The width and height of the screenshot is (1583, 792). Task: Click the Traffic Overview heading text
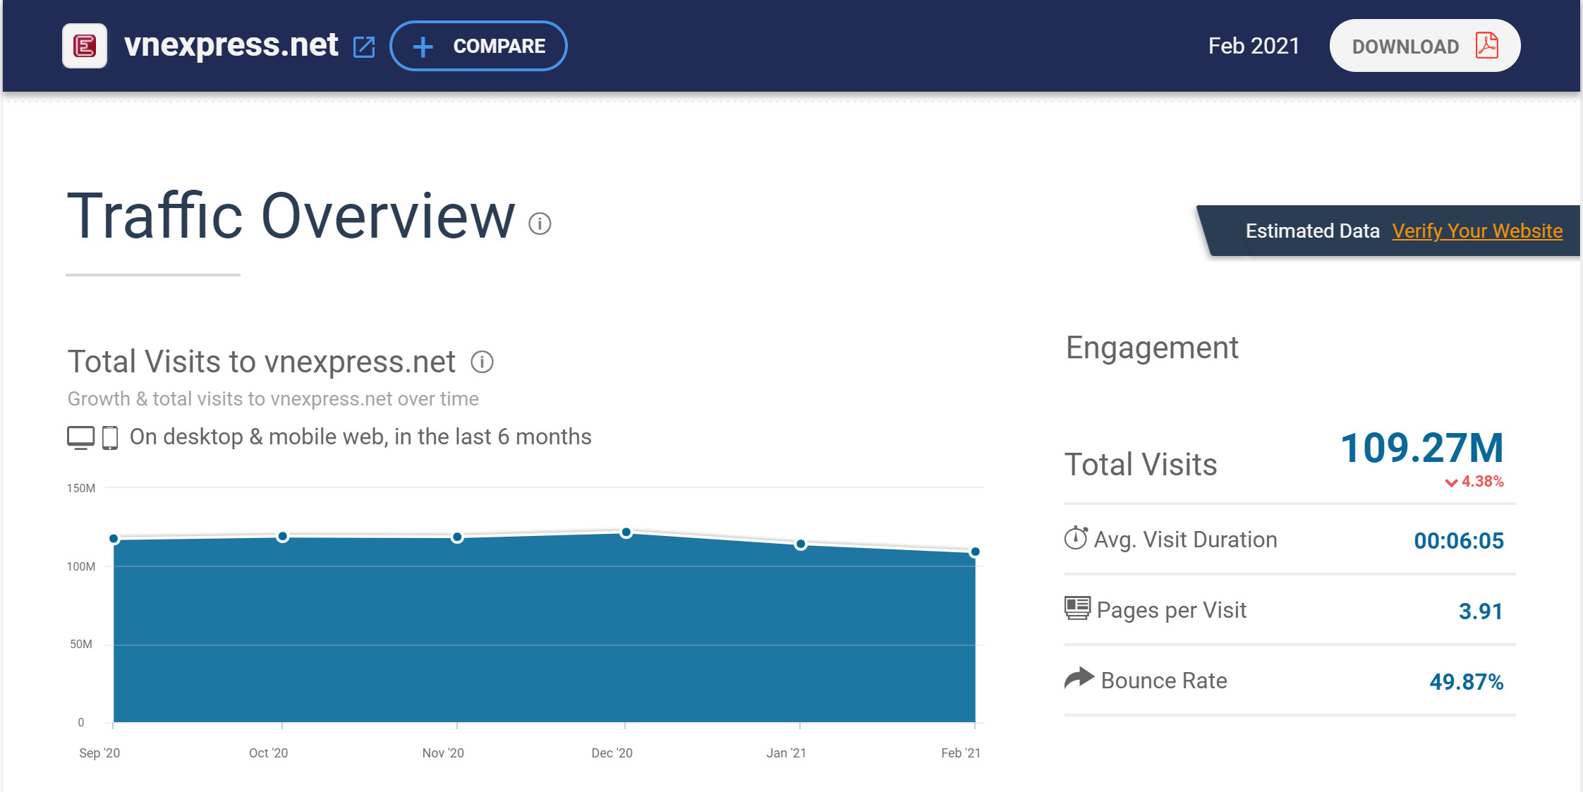pyautogui.click(x=291, y=217)
